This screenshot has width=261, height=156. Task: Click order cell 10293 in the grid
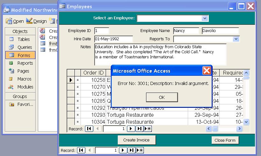[93, 115]
